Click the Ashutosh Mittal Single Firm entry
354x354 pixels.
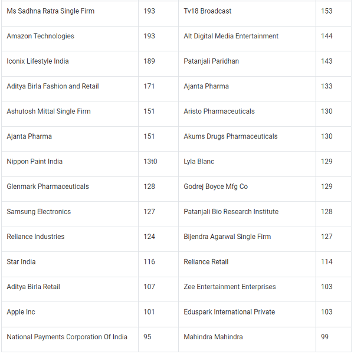[x=48, y=112]
